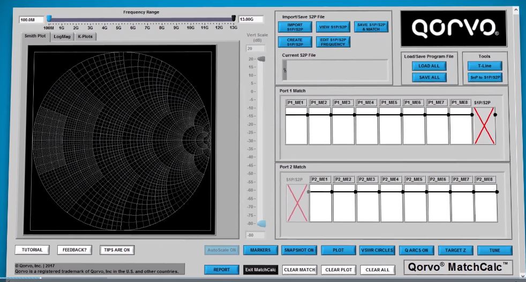Click the VSWR CIRCLES button

pyautogui.click(x=377, y=250)
